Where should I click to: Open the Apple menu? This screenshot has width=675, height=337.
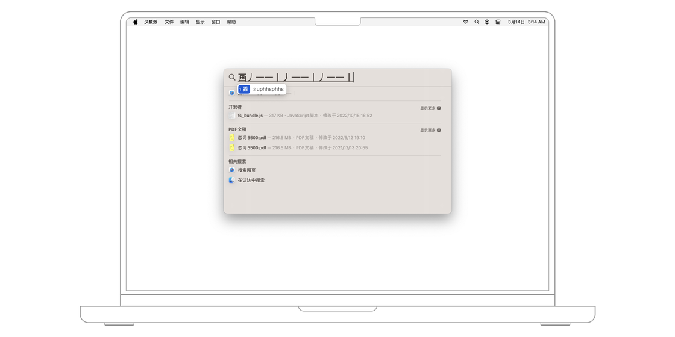pyautogui.click(x=135, y=22)
